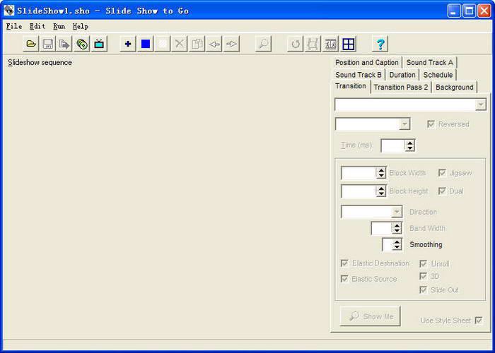
Task: Open the top transition type dropdown
Action: click(480, 104)
